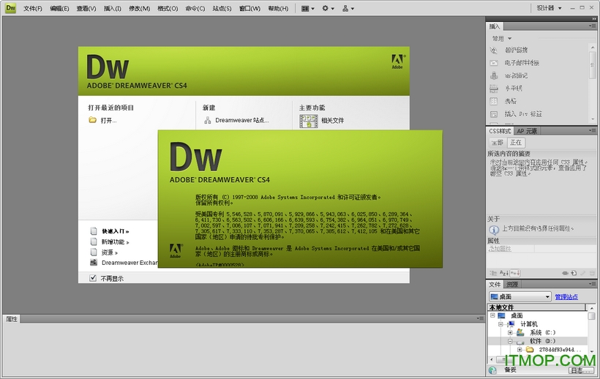
Task: Click the 添加属性 (Add Property) link
Action: tap(500, 249)
